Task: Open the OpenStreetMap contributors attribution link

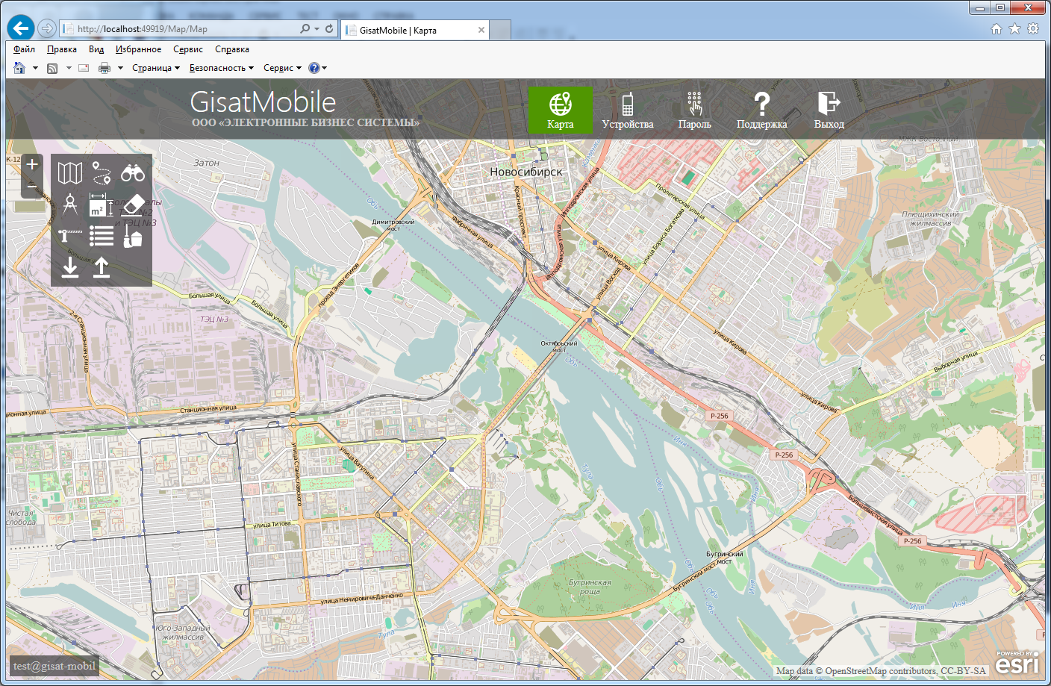Action: coord(881,671)
